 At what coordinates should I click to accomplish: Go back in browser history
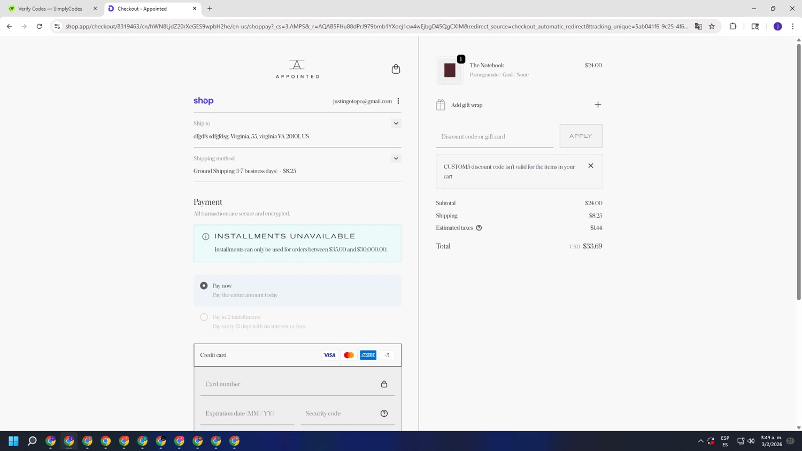tap(9, 26)
